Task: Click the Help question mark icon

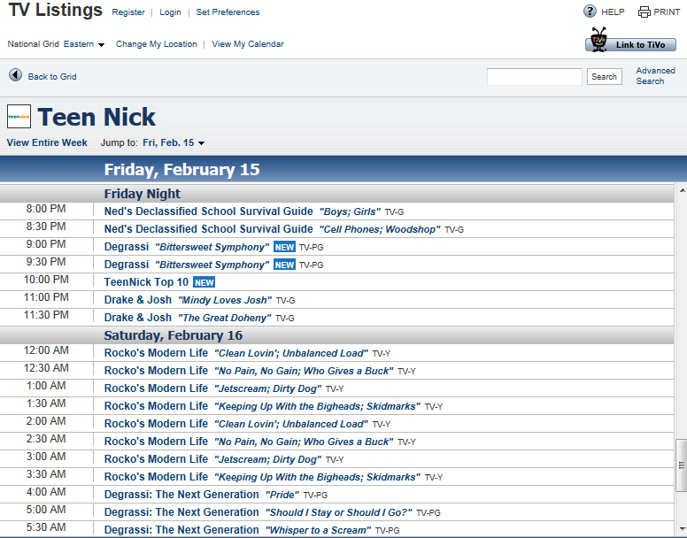Action: (x=590, y=12)
